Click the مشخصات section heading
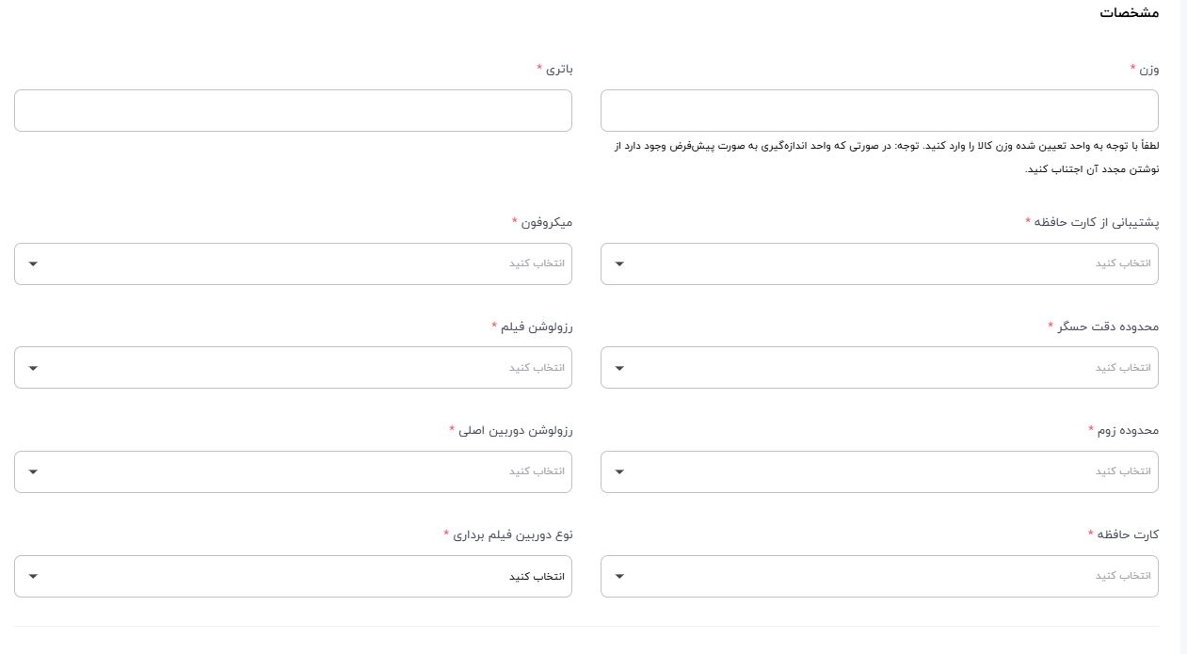Viewport: 1187px width, 654px height. (x=1129, y=13)
